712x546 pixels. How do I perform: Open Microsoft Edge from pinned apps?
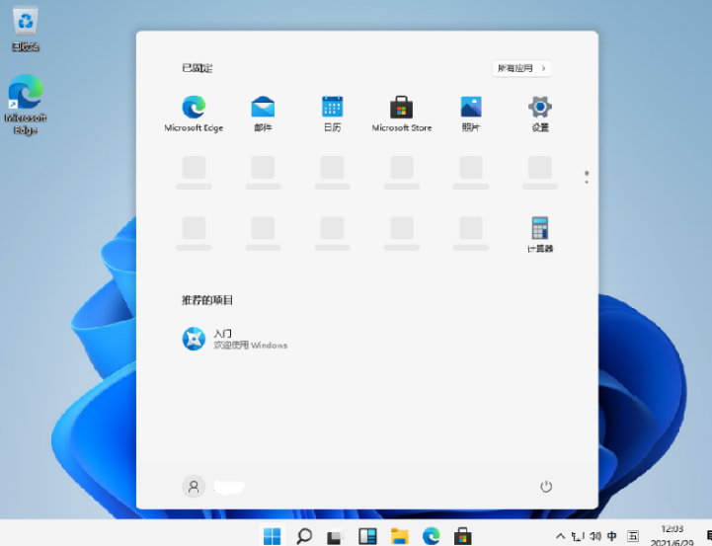[194, 108]
